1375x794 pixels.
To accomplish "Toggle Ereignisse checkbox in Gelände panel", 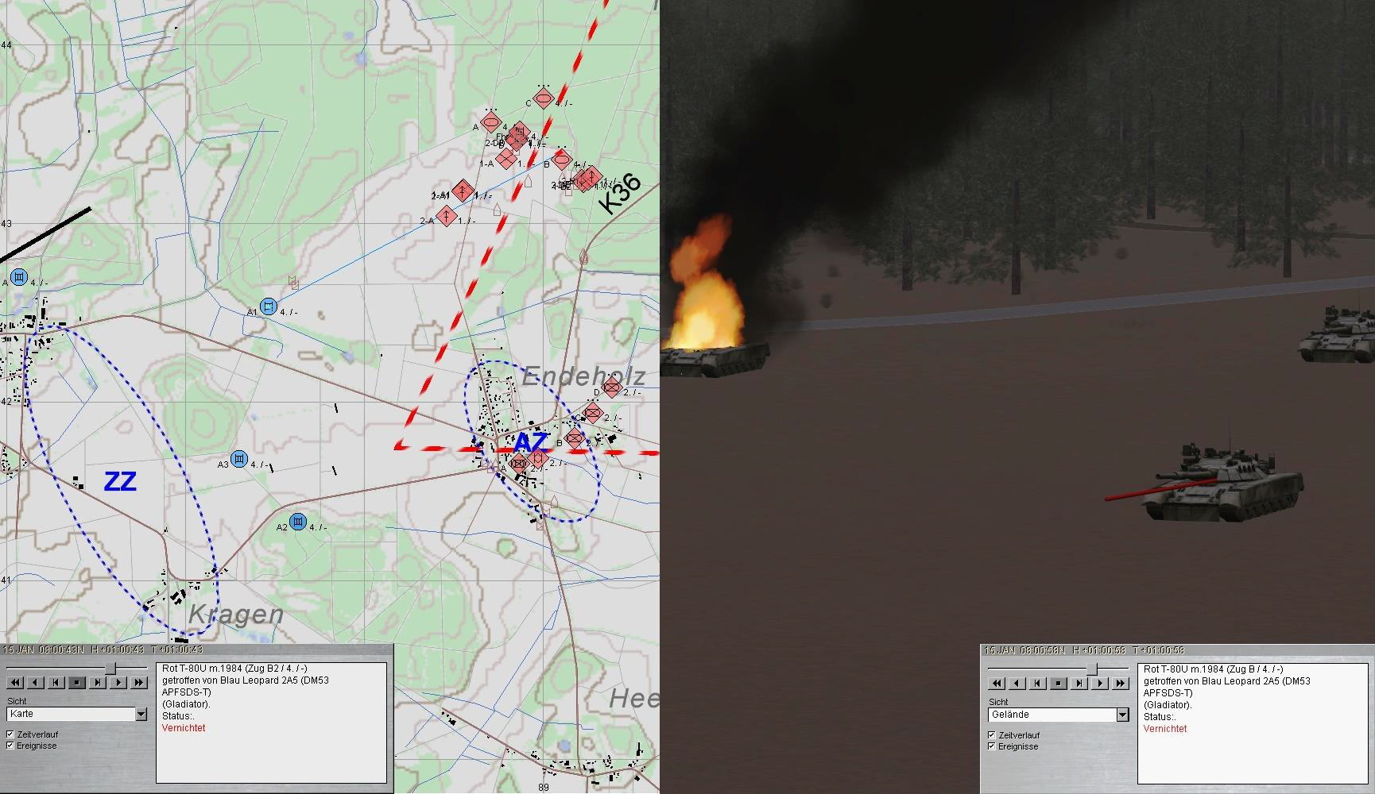I will pos(992,746).
